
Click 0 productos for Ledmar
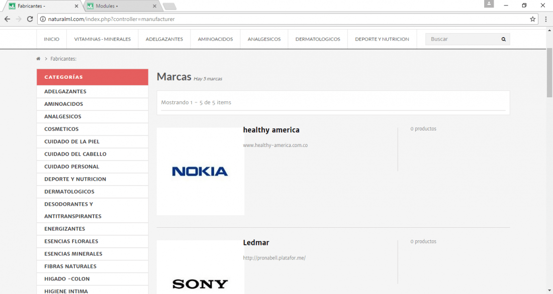click(x=423, y=241)
